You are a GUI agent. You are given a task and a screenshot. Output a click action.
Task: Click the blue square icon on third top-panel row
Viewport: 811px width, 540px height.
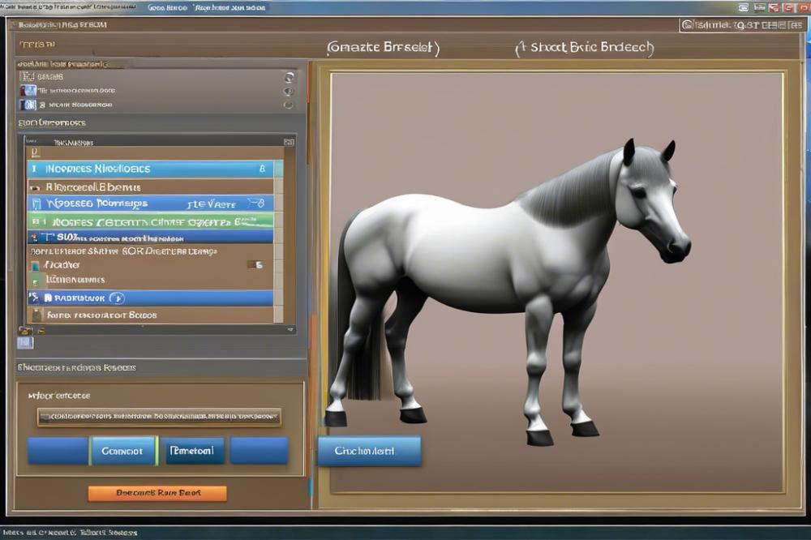[30, 105]
